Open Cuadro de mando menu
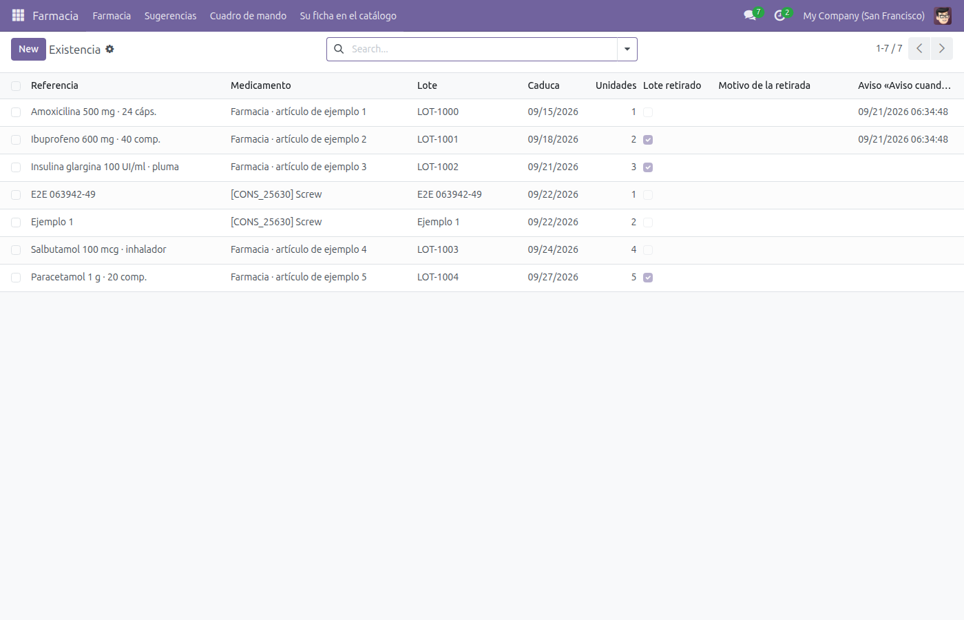 pos(248,15)
